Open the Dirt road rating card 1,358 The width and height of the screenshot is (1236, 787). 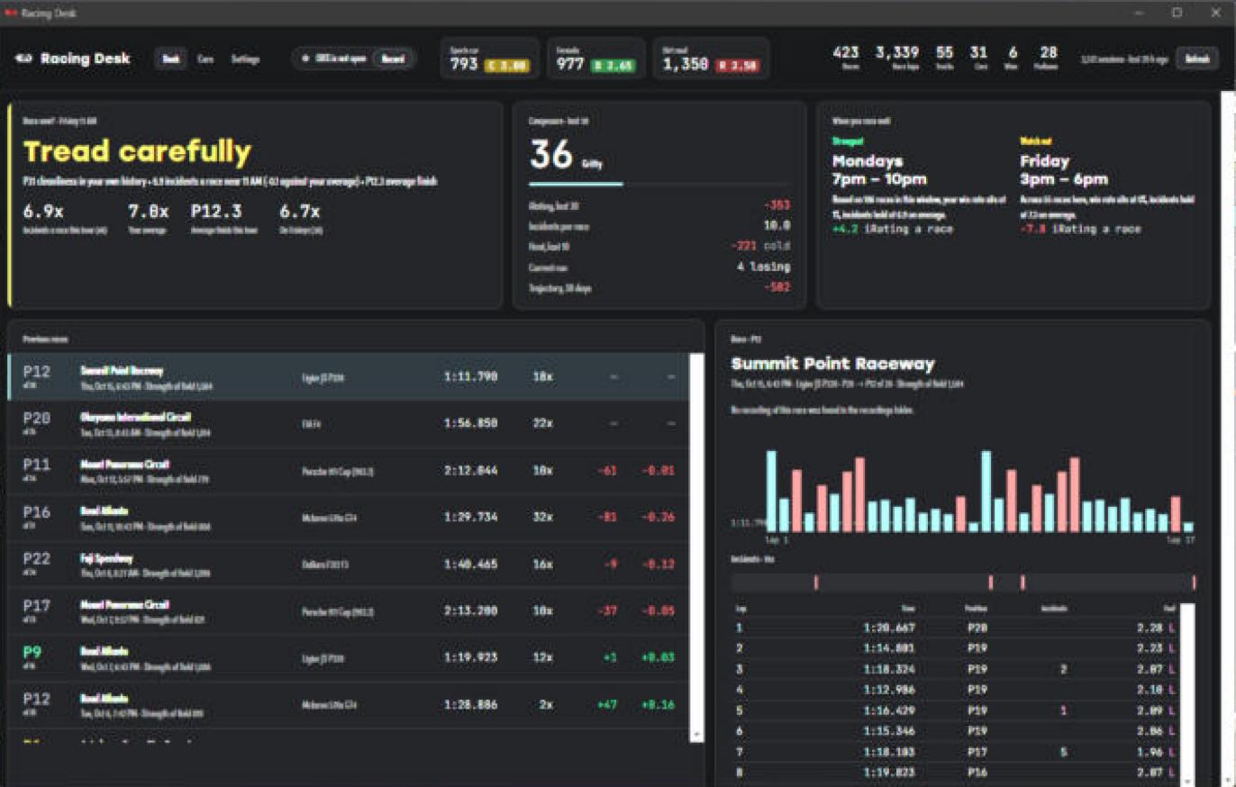coord(711,59)
